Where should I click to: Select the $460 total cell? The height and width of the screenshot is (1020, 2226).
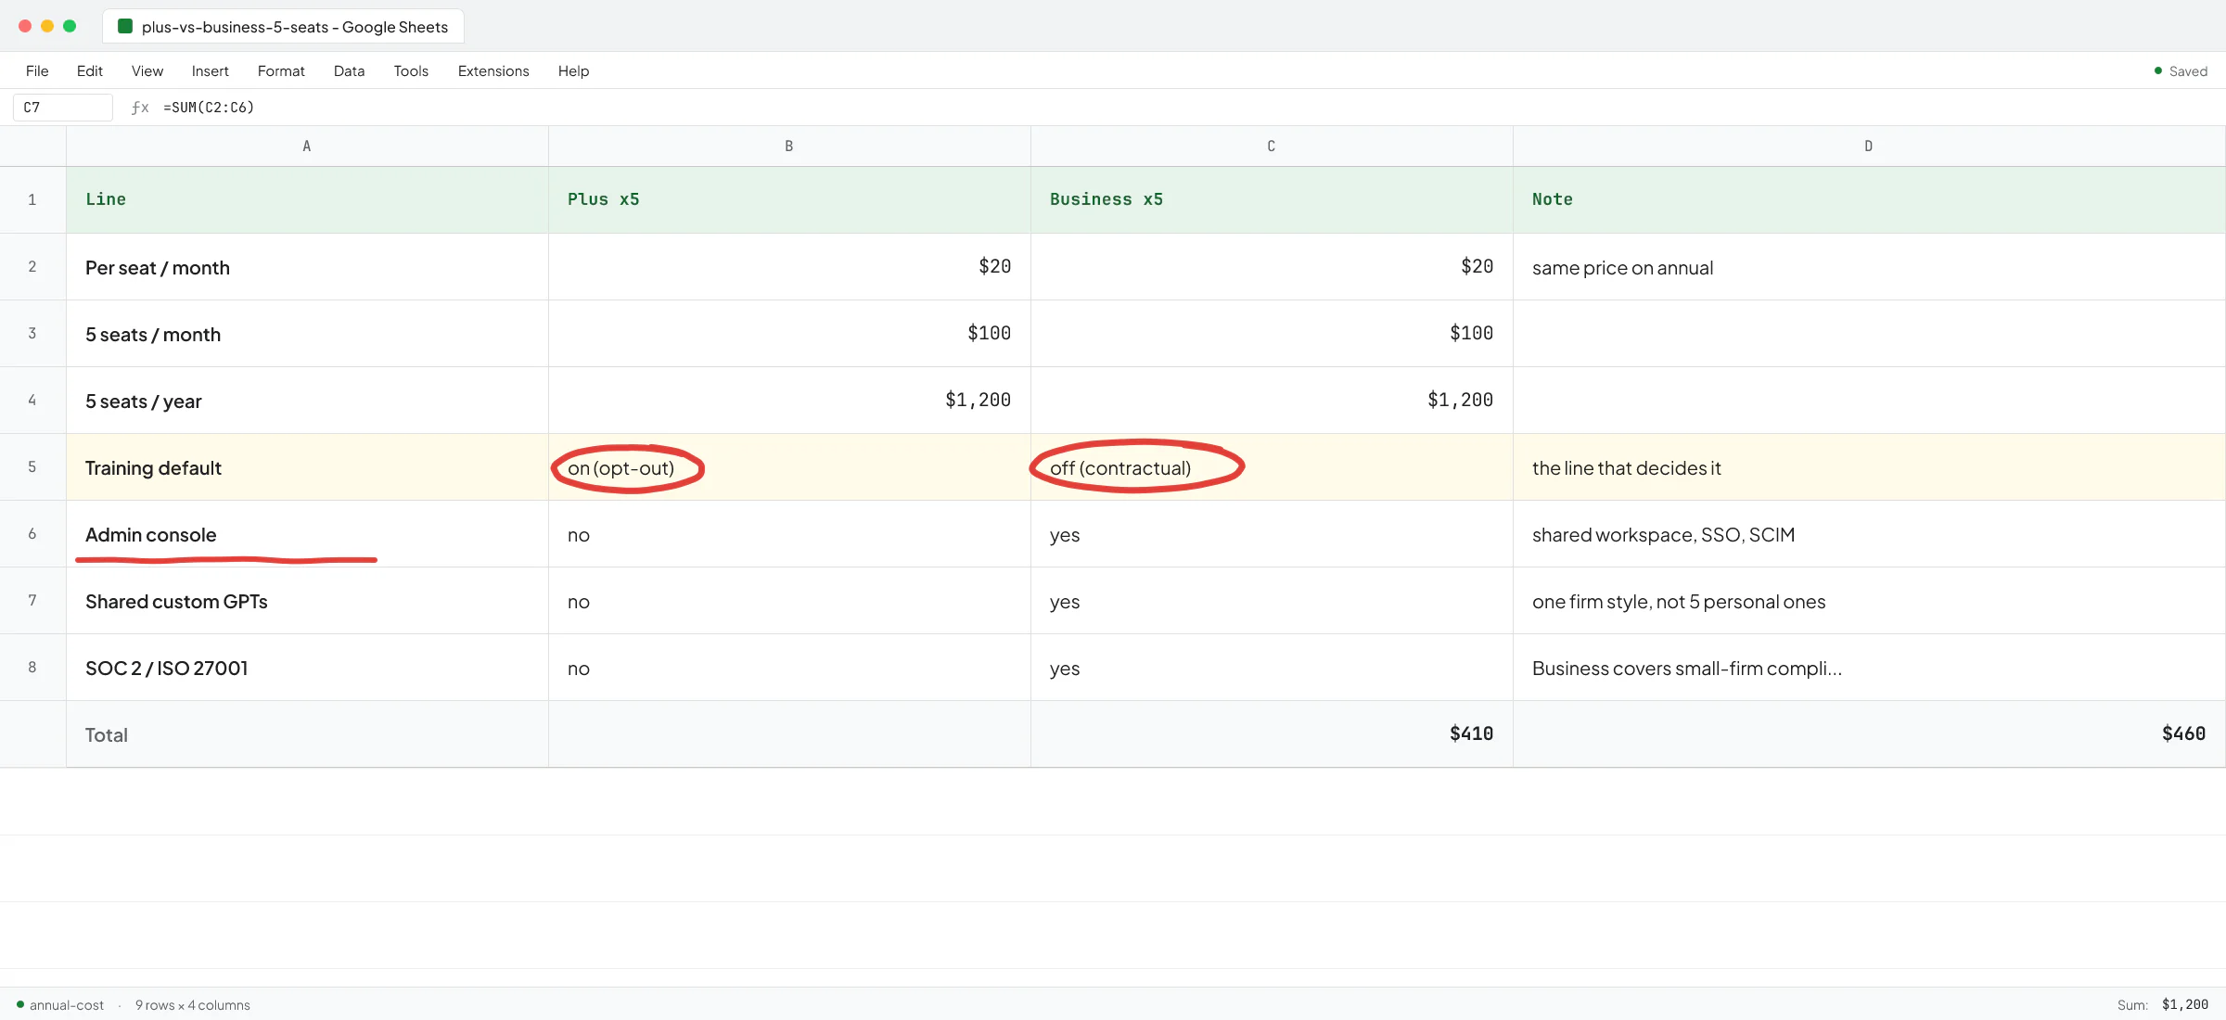click(x=1869, y=734)
